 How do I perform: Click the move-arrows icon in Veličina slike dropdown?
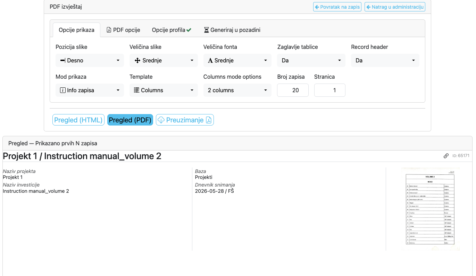pos(137,60)
